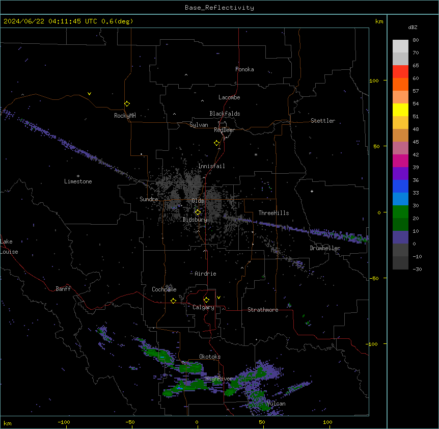439x429 pixels.
Task: Click the yellow diamond marker near RockyMH
Action: pos(127,104)
